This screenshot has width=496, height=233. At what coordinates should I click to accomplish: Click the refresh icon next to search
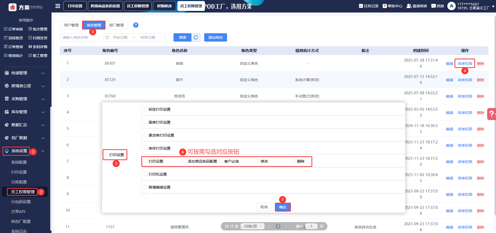196,37
